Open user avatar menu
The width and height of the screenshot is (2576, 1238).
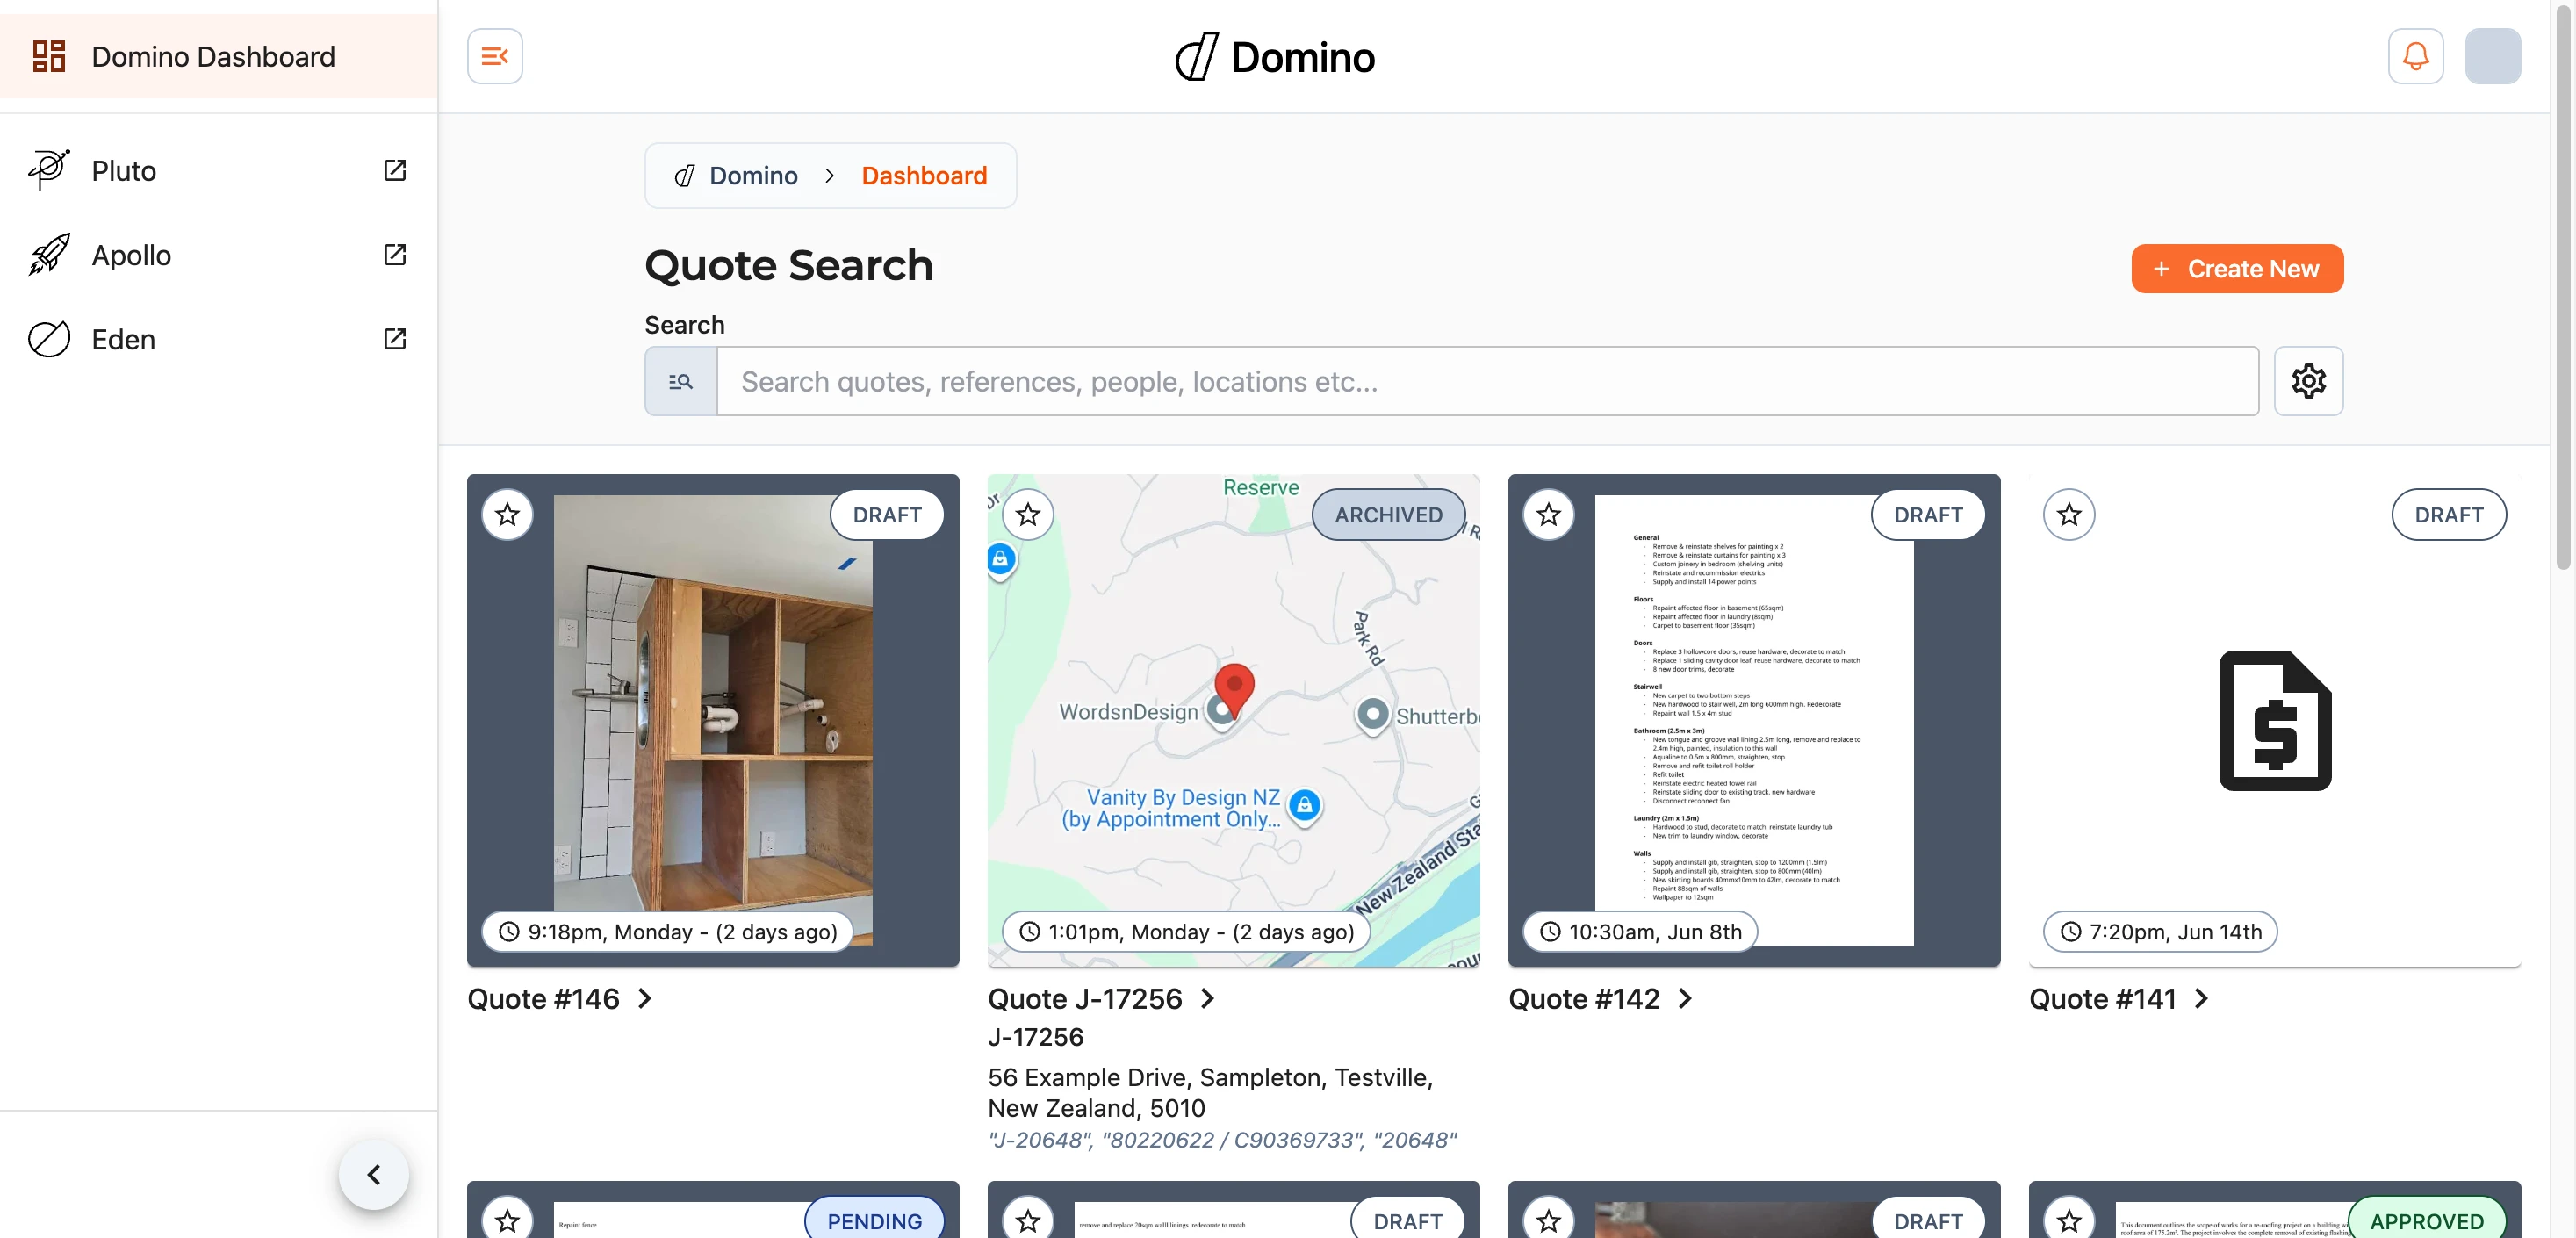[2493, 56]
